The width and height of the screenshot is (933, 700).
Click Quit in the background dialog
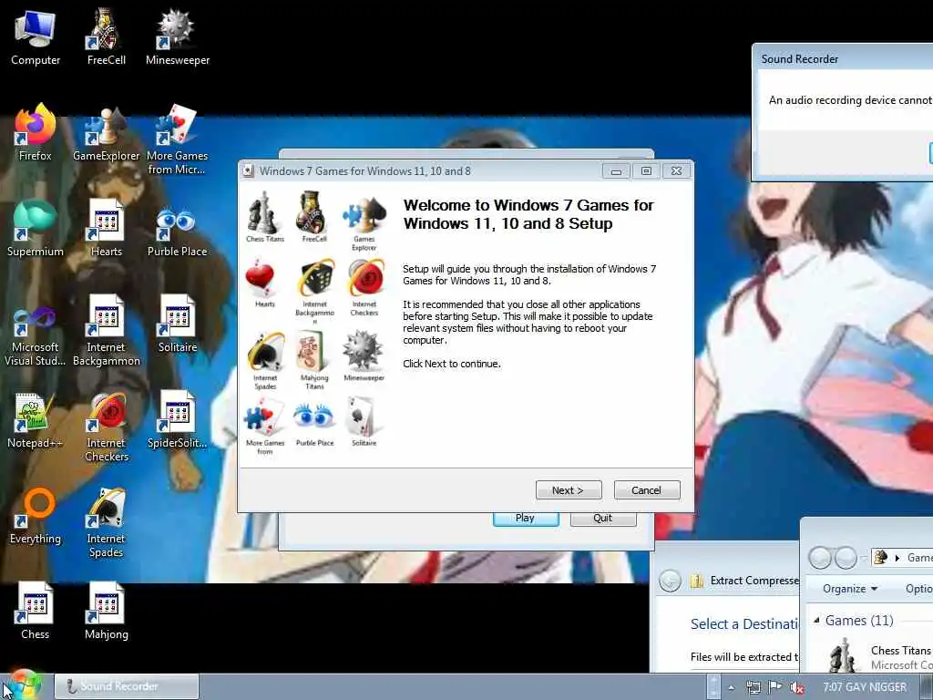603,519
